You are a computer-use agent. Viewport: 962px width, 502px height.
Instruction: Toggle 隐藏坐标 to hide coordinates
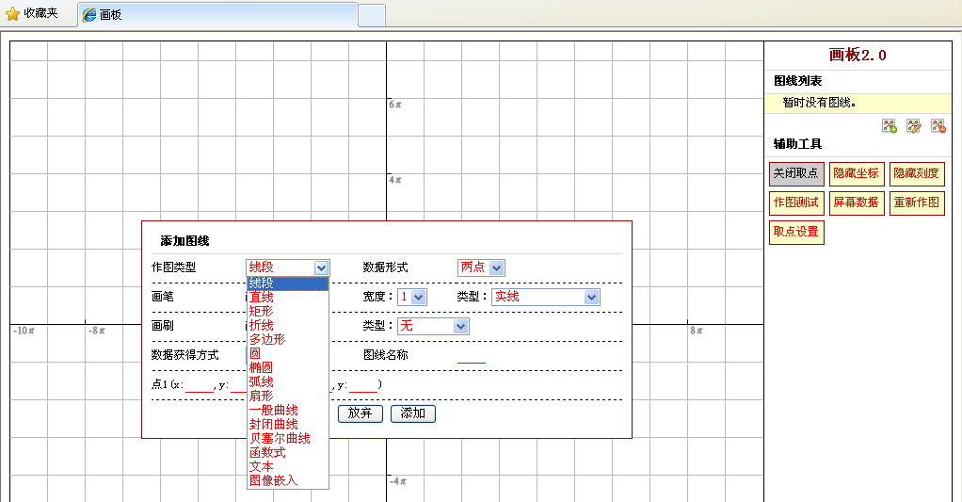coord(856,174)
